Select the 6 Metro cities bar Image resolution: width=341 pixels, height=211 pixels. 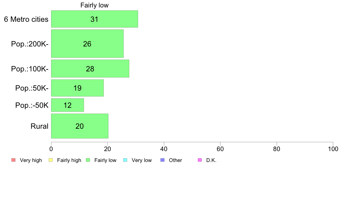coord(95,19)
